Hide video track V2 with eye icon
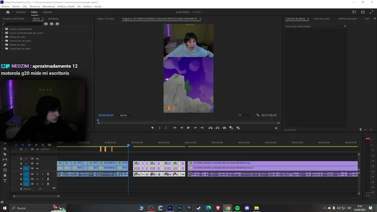Screen dimensions: 377x212 37,164
